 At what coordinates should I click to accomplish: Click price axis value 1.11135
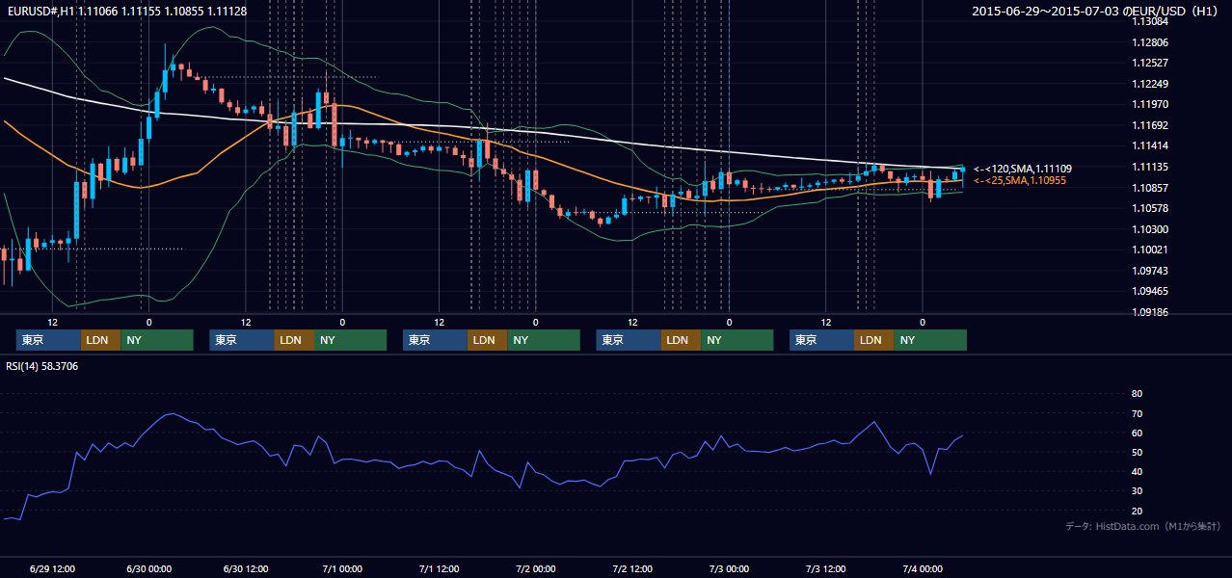1149,167
